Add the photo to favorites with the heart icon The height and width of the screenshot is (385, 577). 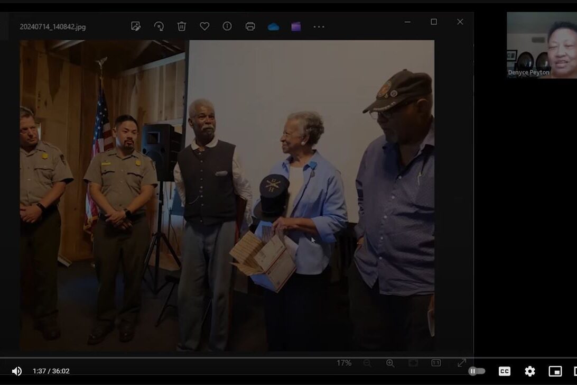point(204,26)
